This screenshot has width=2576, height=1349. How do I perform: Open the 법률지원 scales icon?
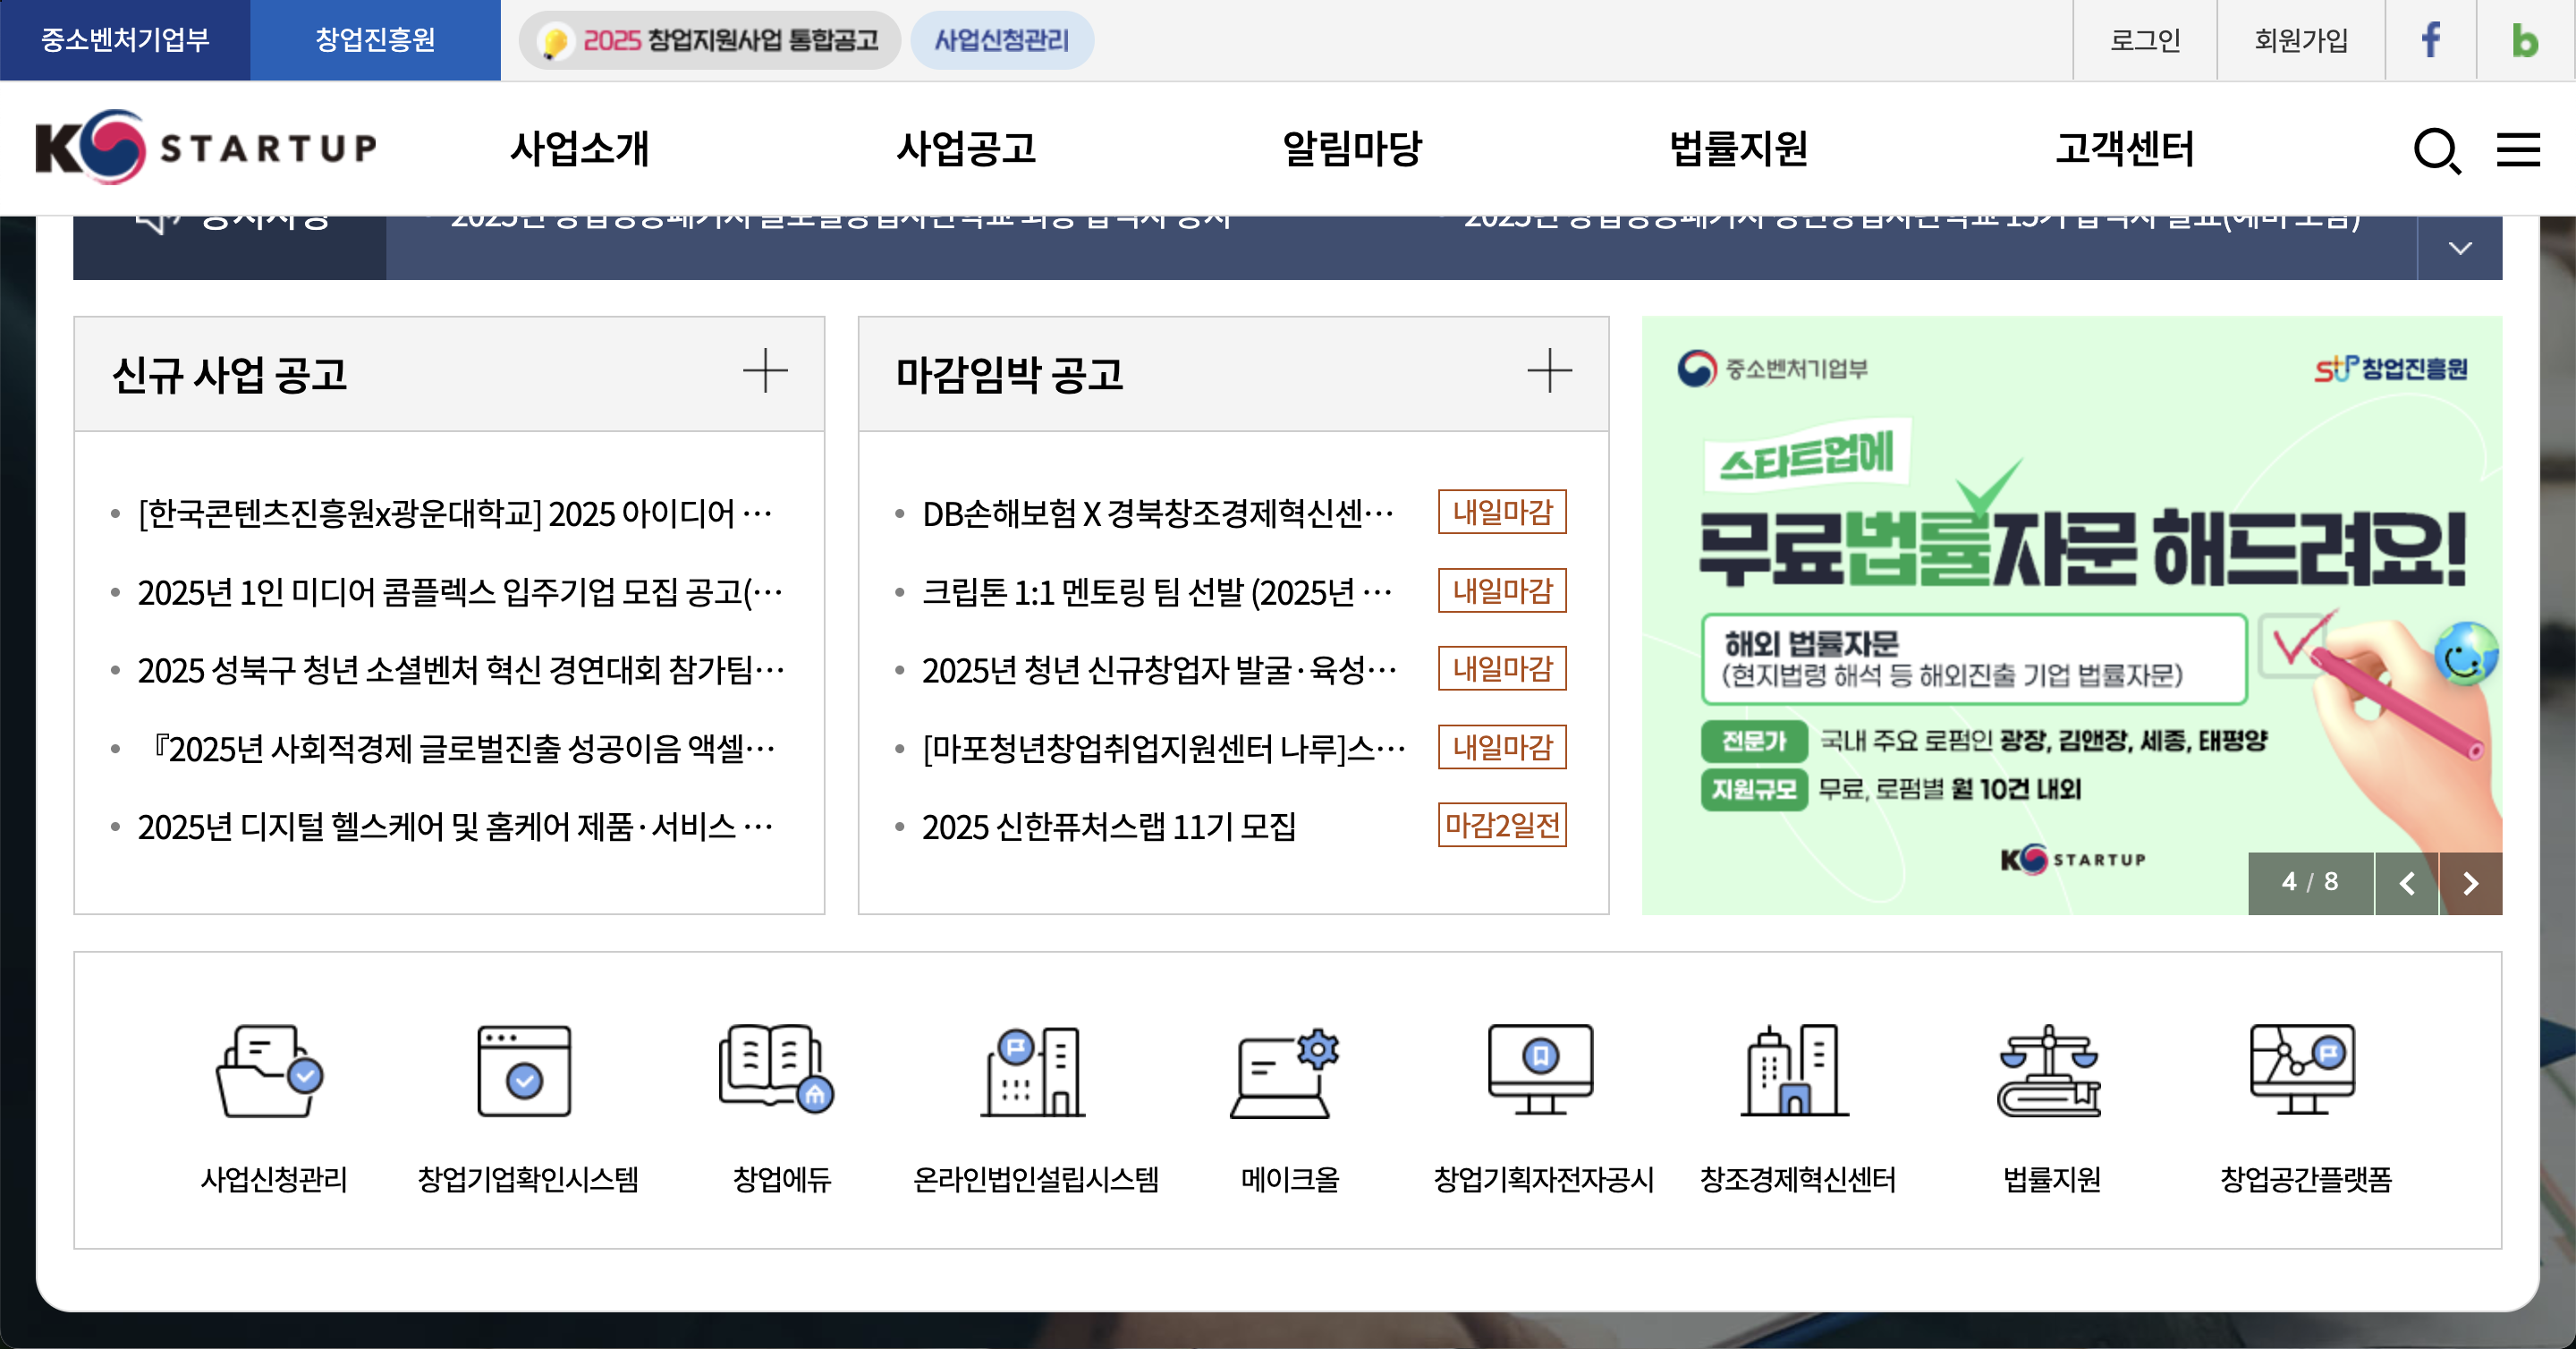[x=2049, y=1070]
